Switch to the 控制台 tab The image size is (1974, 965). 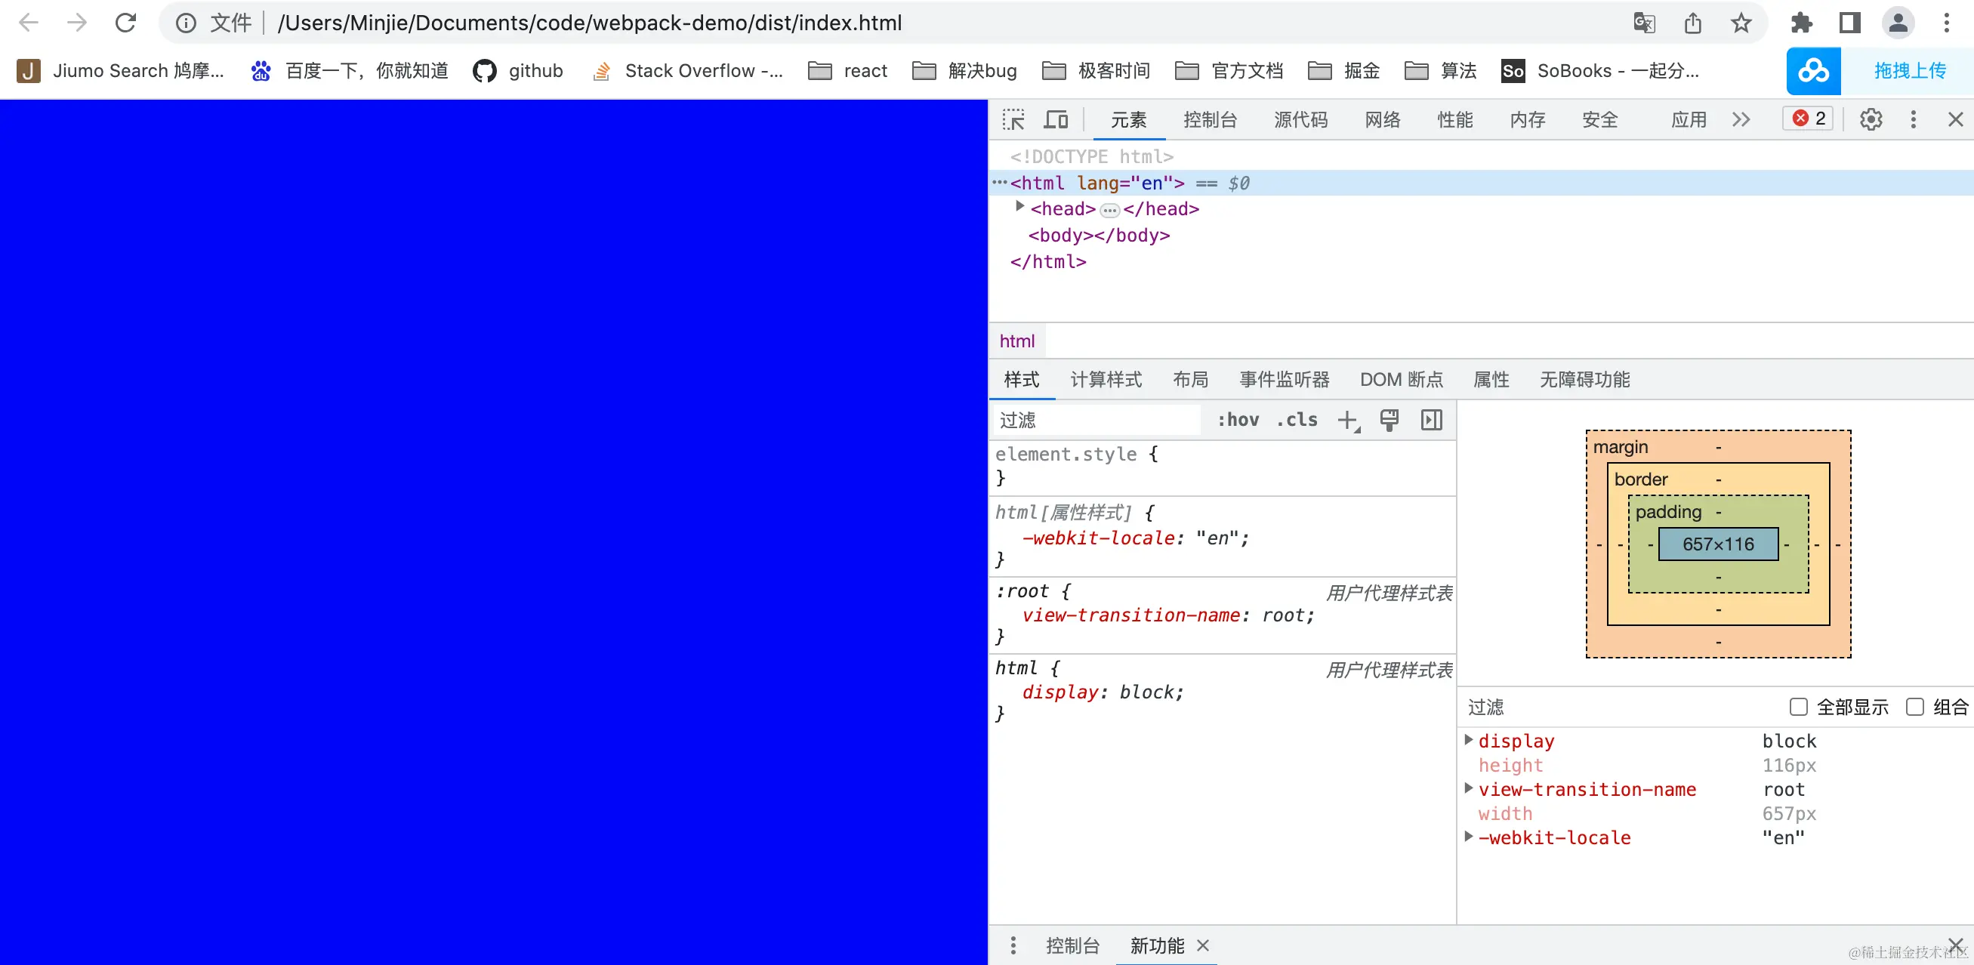1209,119
